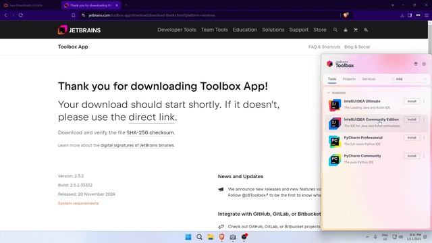This screenshot has width=432, height=243.
Task: Open the Solutions menu
Action: click(273, 30)
